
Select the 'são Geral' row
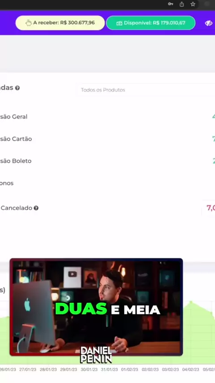[107, 117]
